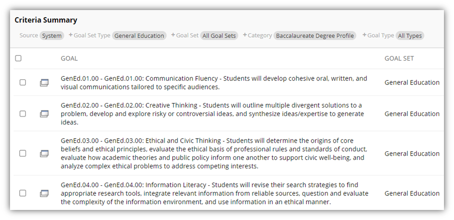Change the Baccalaureate Degree Profile category filter
This screenshot has height=220, width=454.
(315, 36)
